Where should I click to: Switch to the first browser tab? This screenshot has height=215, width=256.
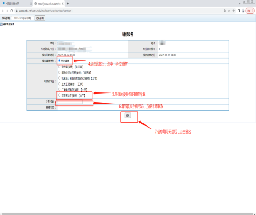tap(16, 3)
